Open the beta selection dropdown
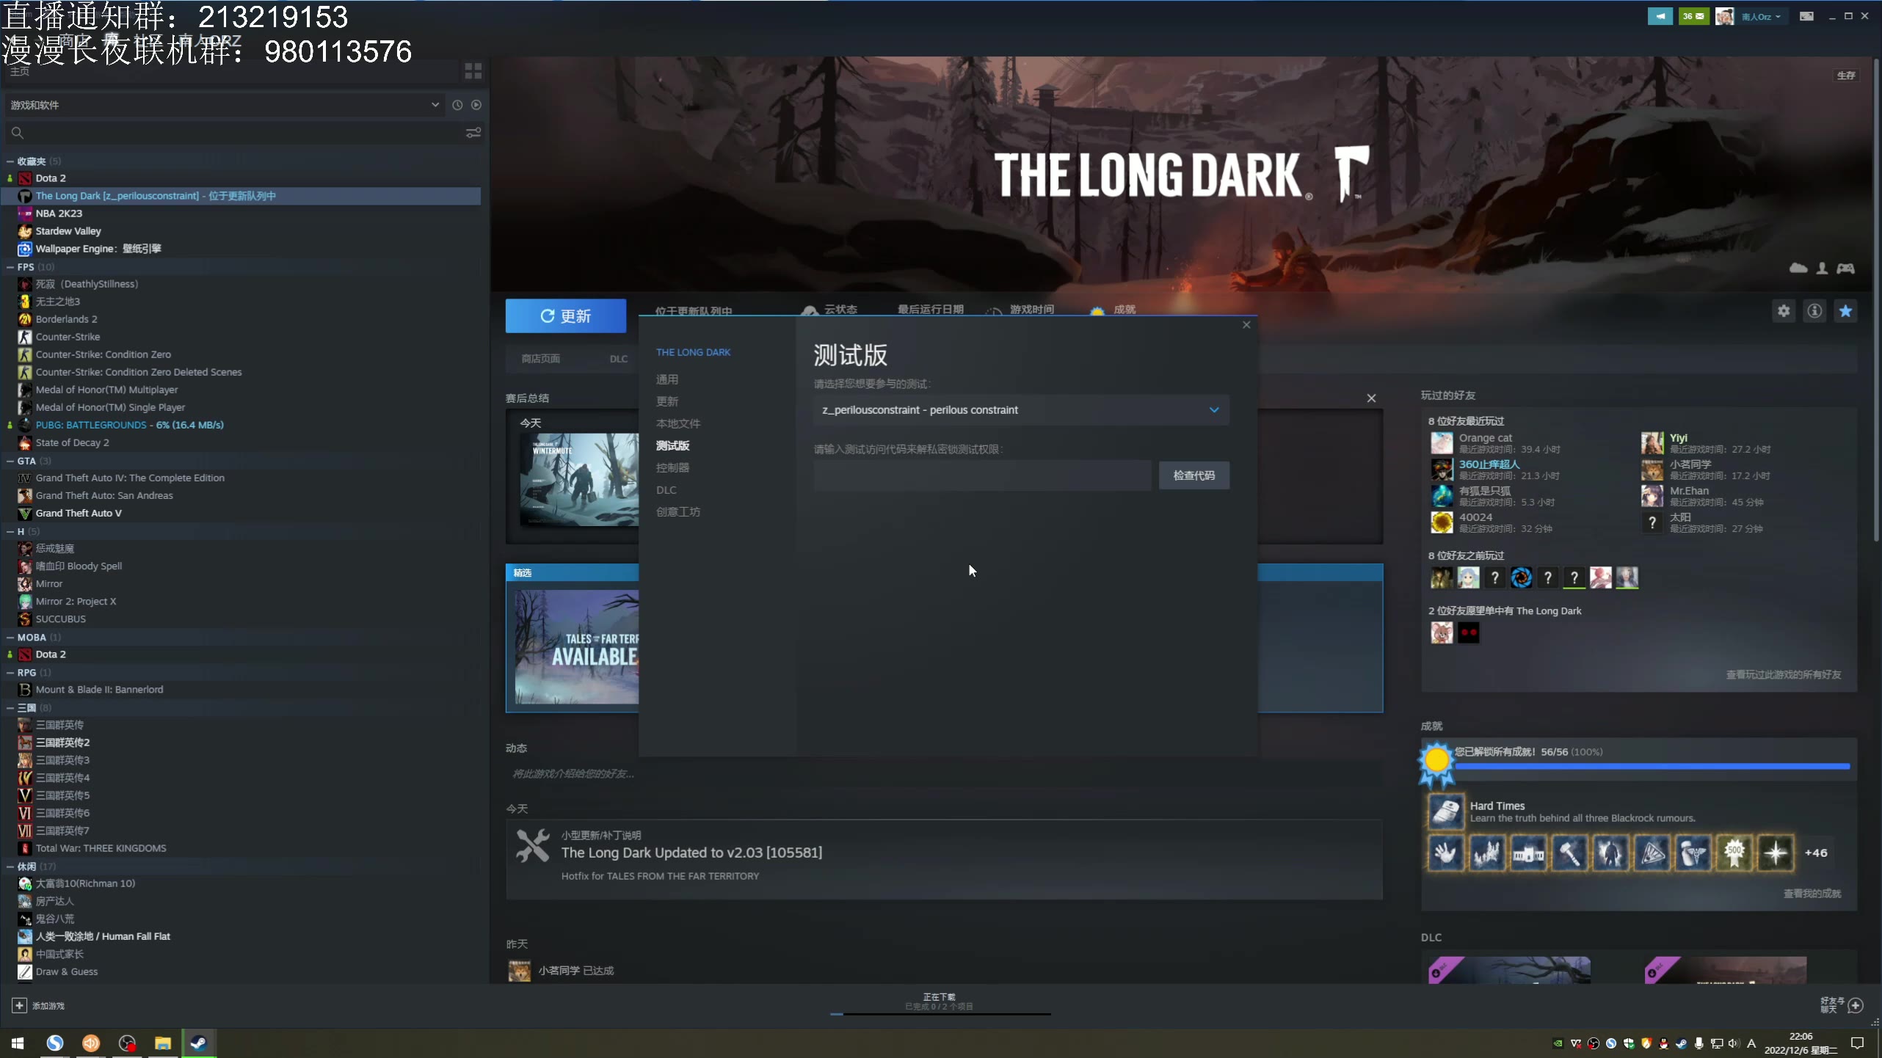Image resolution: width=1882 pixels, height=1058 pixels. (x=1020, y=410)
